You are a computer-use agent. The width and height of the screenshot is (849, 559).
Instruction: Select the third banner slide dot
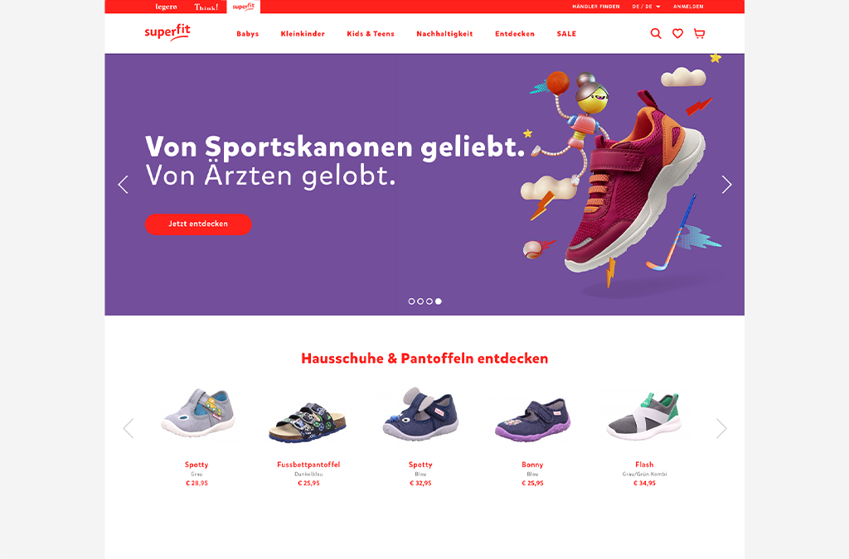click(429, 301)
